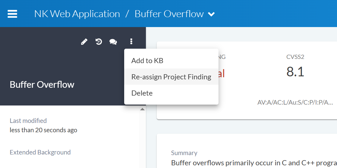
Task: Click the Last modified timestamp text
Action: pyautogui.click(x=43, y=130)
